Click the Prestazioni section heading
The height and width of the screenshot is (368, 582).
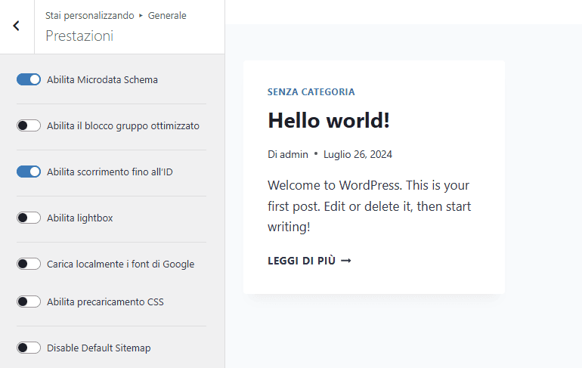tap(79, 36)
